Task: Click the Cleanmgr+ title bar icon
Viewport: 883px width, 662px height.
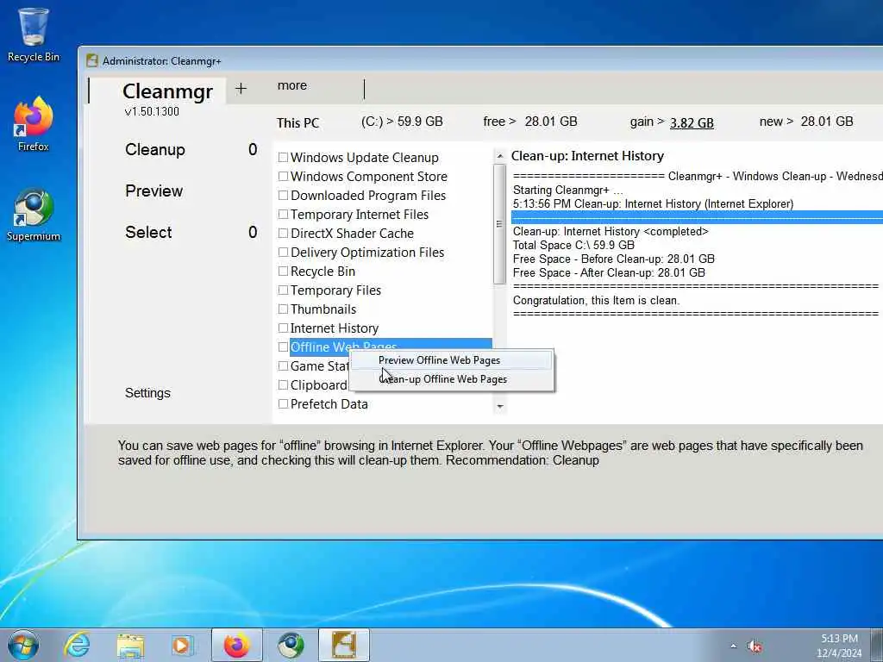Action: 92,61
